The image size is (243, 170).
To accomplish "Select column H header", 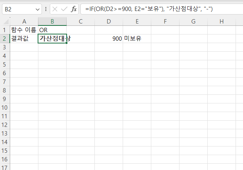I will coord(221,22).
